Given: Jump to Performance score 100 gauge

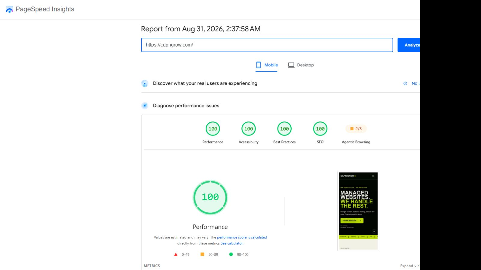Looking at the screenshot, I should coord(213,129).
